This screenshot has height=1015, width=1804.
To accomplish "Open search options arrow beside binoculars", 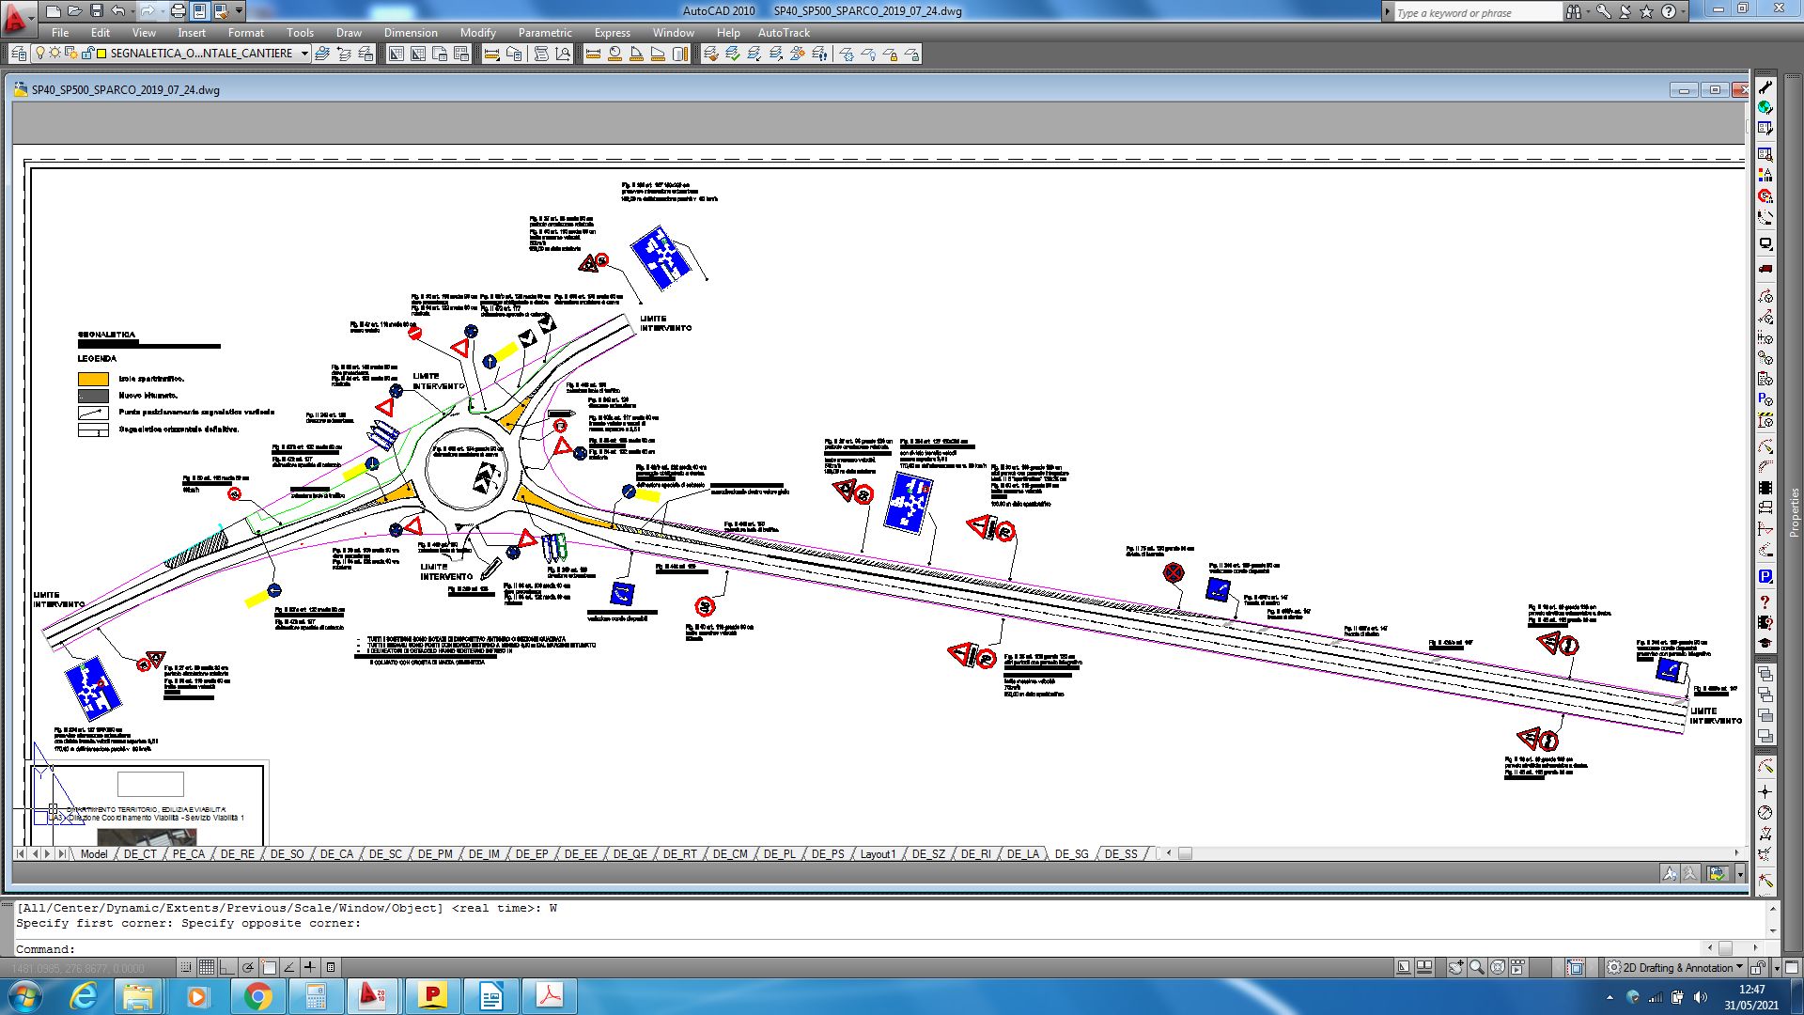I will click(x=1588, y=11).
